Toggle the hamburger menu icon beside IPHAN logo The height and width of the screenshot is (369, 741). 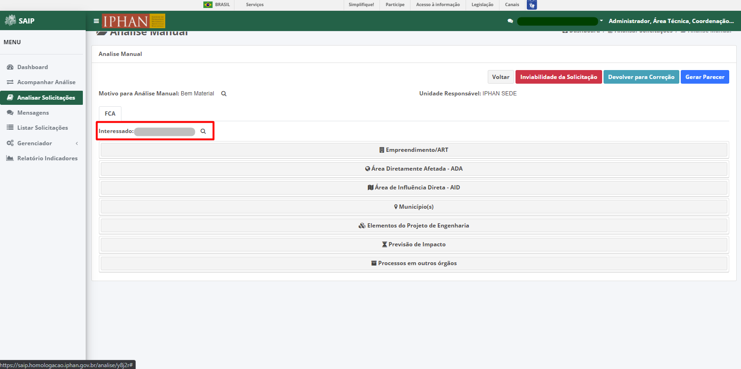(x=96, y=21)
